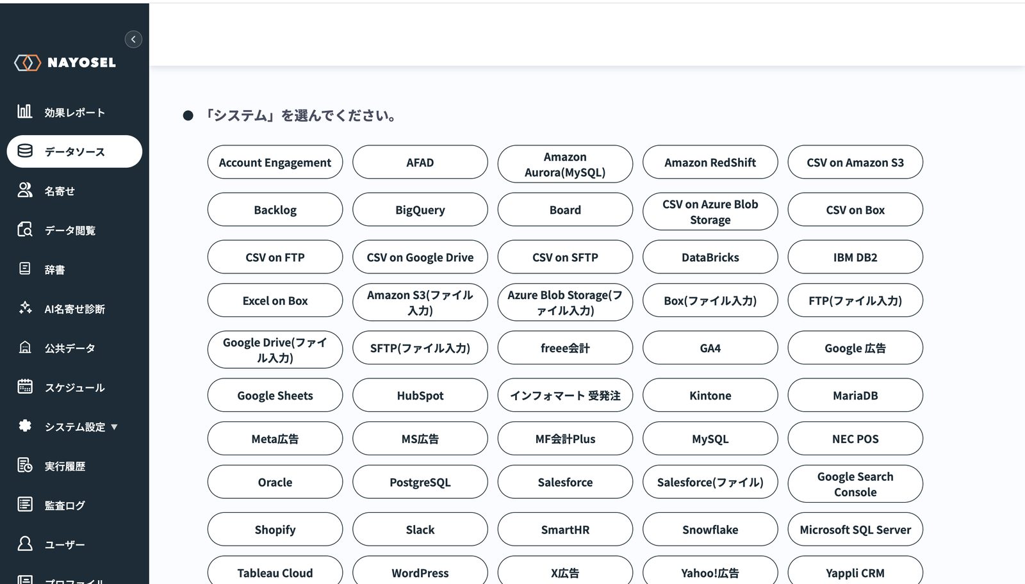The width and height of the screenshot is (1025, 584).
Task: Choose DataBricks
Action: click(x=710, y=257)
